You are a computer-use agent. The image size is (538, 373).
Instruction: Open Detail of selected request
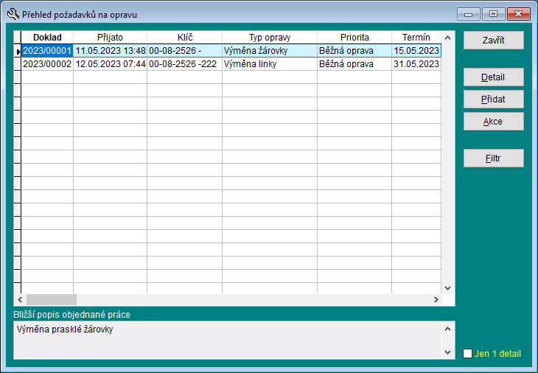[493, 77]
